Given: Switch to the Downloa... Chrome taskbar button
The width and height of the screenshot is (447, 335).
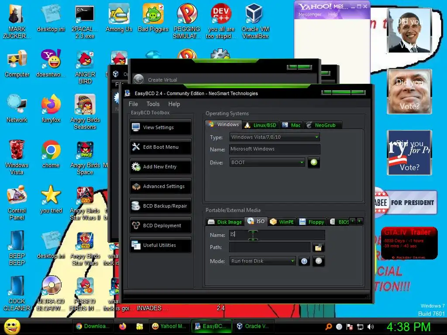Looking at the screenshot, I should coord(93,326).
